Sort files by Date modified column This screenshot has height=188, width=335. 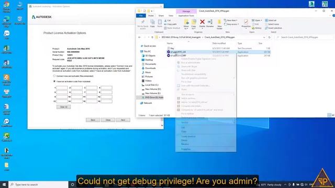click(x=219, y=43)
